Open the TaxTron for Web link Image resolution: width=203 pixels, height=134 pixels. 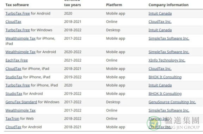pos(12,119)
